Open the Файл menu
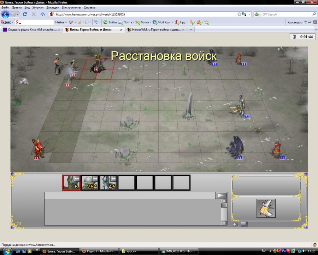This screenshot has height=255, width=318. [x=5, y=7]
